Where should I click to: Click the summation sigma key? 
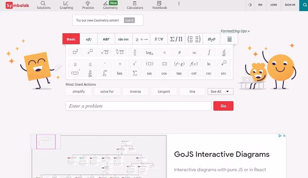(x=135, y=73)
